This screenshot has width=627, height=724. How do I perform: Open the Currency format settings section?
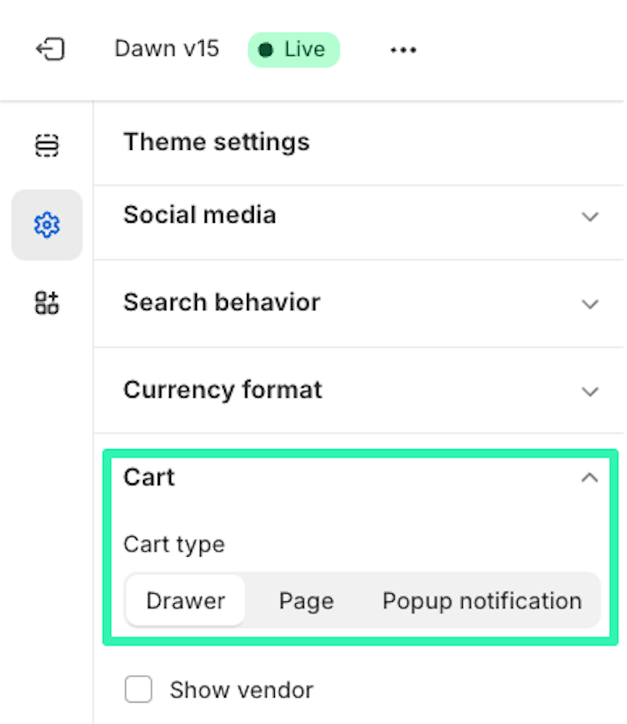359,390
